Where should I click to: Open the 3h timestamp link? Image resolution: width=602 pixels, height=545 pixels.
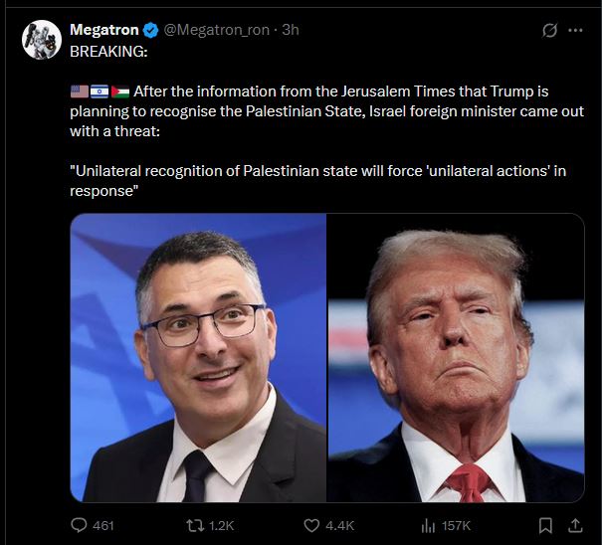[291, 30]
